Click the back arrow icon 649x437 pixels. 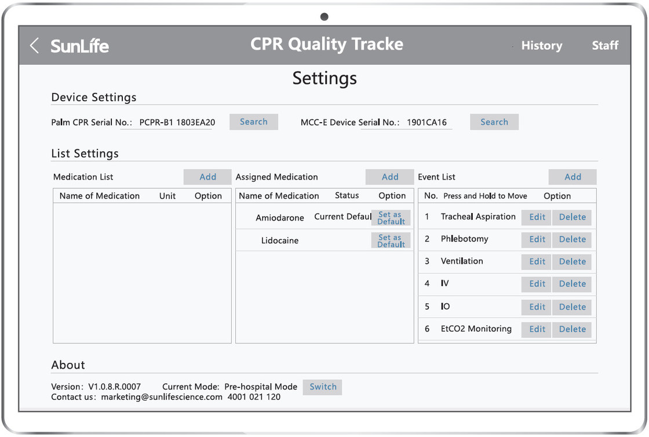[35, 46]
